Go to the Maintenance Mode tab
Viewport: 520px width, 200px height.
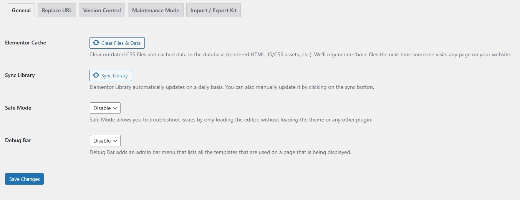coord(156,10)
